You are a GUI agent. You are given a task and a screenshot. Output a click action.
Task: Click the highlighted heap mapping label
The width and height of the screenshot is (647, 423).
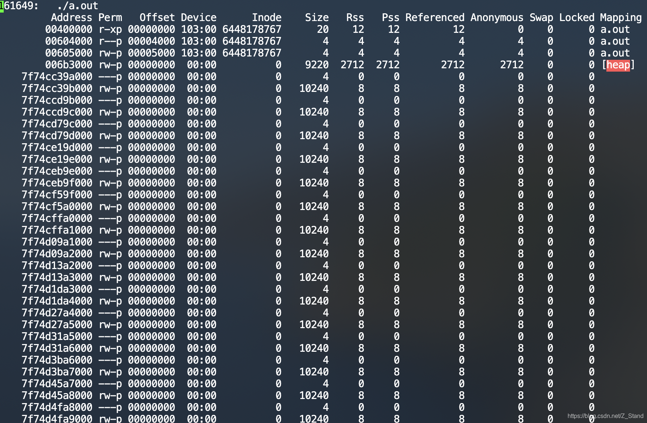618,65
